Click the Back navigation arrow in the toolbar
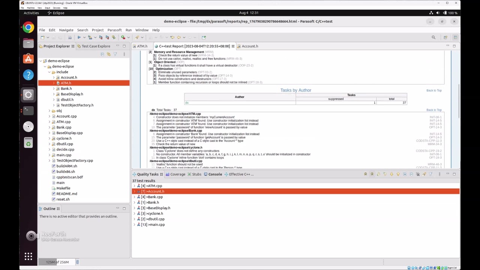This screenshot has width=480, height=270. (178, 37)
